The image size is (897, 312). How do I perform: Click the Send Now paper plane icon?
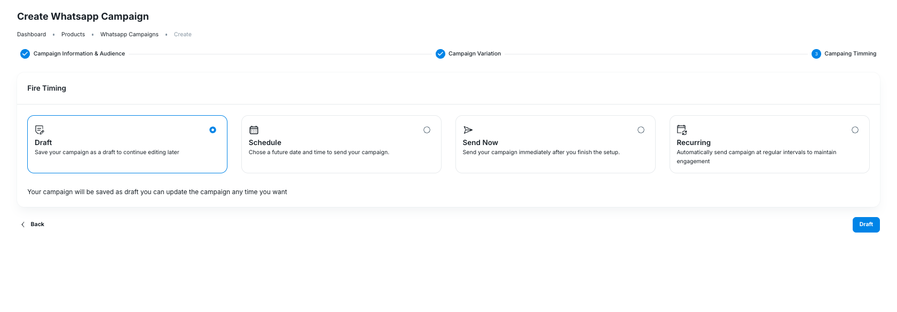pos(468,130)
